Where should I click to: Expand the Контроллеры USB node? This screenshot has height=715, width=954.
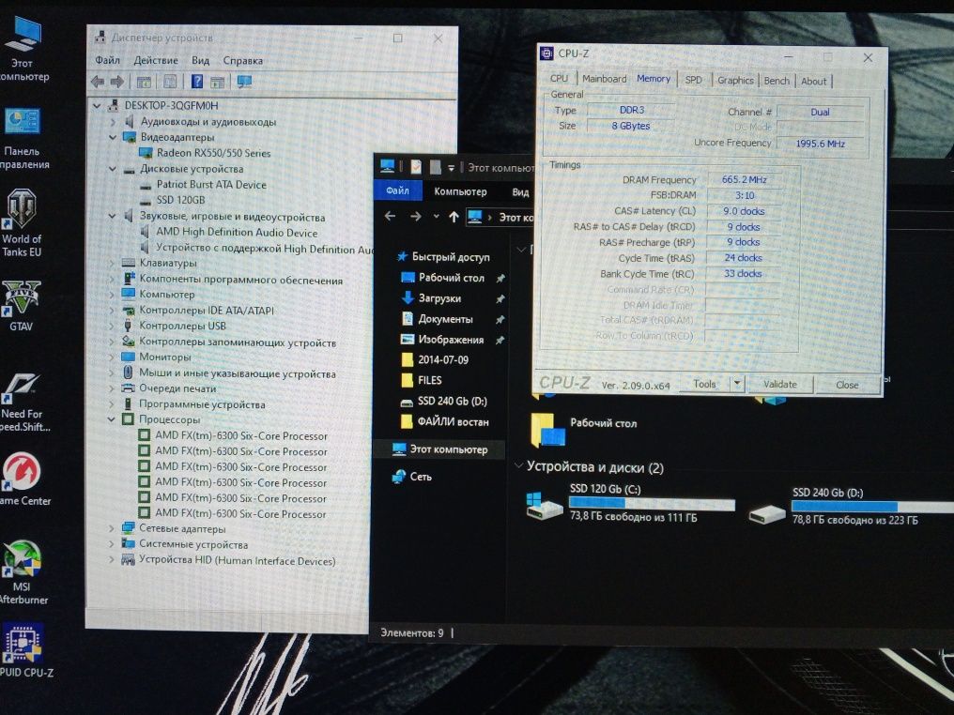point(112,326)
